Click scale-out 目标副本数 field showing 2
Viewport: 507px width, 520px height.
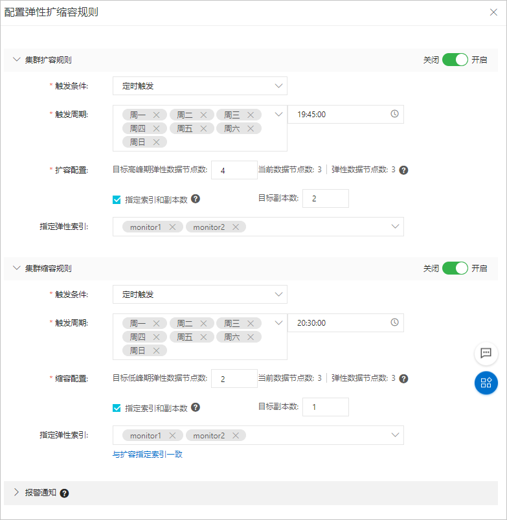pos(326,199)
